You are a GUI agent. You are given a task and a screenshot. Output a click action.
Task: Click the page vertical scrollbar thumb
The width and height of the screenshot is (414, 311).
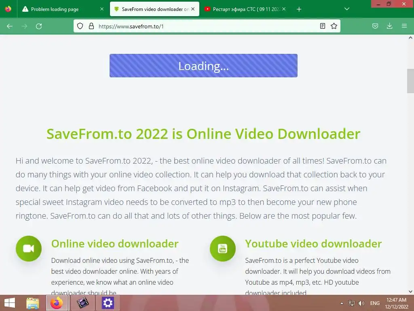coord(410,81)
